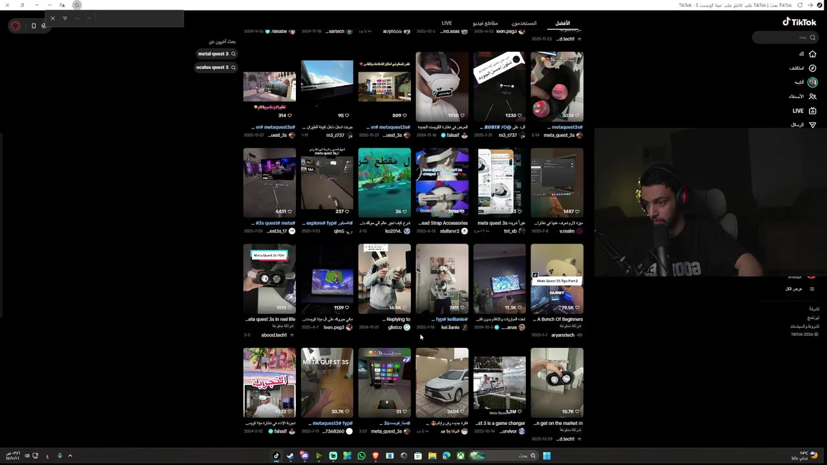Image resolution: width=827 pixels, height=465 pixels.
Task: Switch to the Videos tab (مقاطع فيديو)
Action: coord(485,23)
